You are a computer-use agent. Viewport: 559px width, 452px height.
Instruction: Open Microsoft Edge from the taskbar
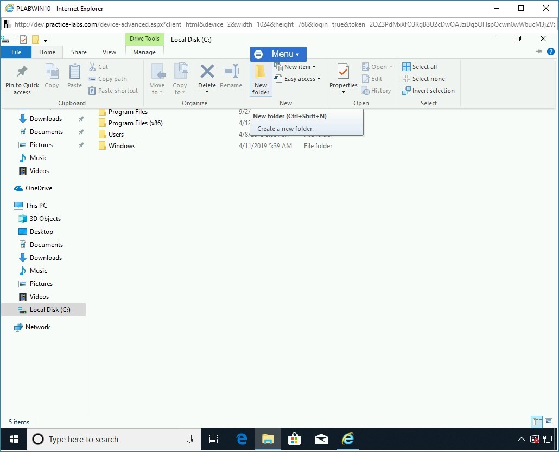(x=242, y=439)
